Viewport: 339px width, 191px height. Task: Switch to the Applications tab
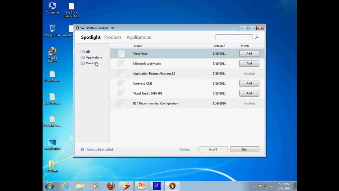point(139,37)
